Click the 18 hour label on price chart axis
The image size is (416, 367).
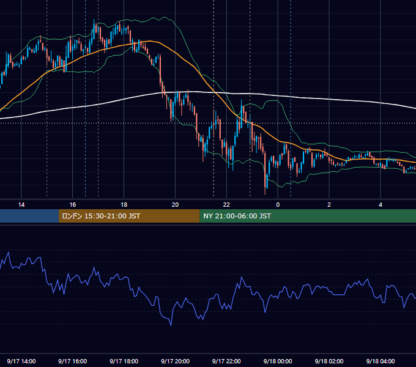(x=124, y=205)
